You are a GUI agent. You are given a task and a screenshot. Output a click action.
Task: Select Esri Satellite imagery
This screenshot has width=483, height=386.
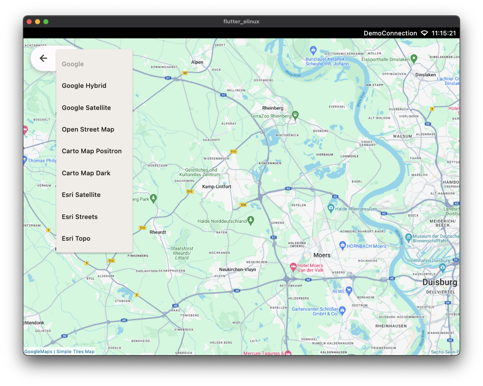(94, 195)
